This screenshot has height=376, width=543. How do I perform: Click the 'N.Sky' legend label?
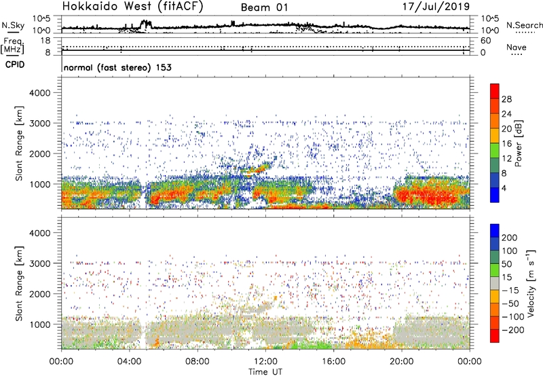pos(13,25)
